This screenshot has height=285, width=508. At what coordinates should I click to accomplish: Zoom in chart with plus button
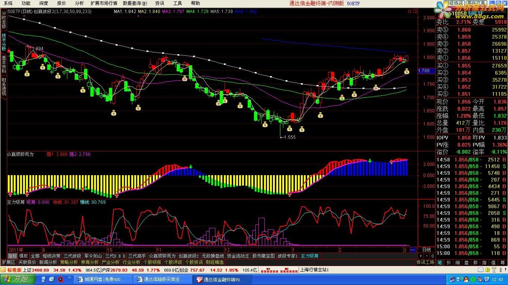pos(421,256)
